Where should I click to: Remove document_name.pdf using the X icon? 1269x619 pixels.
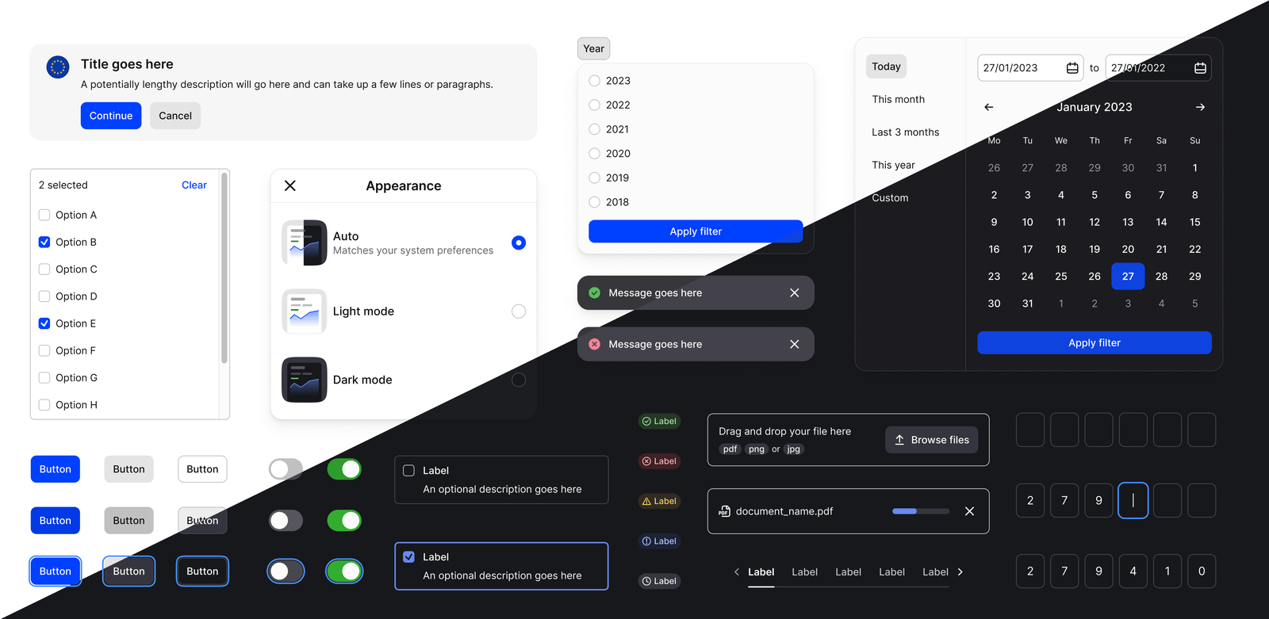969,511
